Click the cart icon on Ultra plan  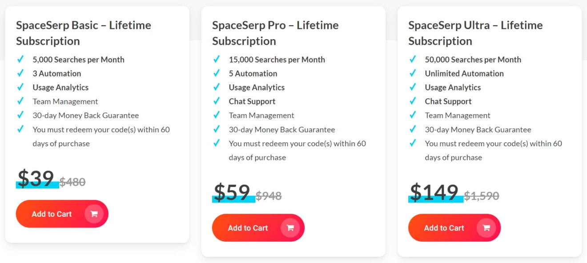486,227
